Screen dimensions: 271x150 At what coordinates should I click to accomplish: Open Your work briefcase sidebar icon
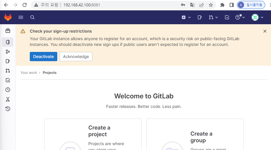[x=8, y=31]
